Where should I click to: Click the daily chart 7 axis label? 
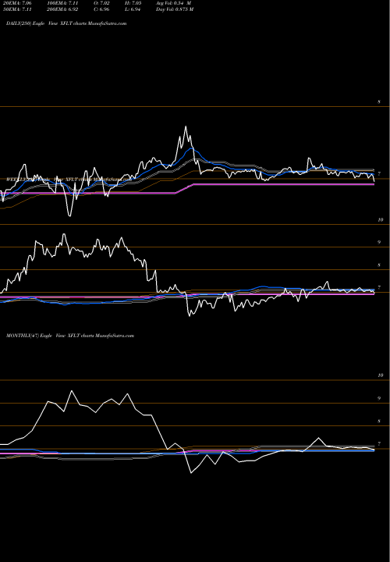[379, 174]
